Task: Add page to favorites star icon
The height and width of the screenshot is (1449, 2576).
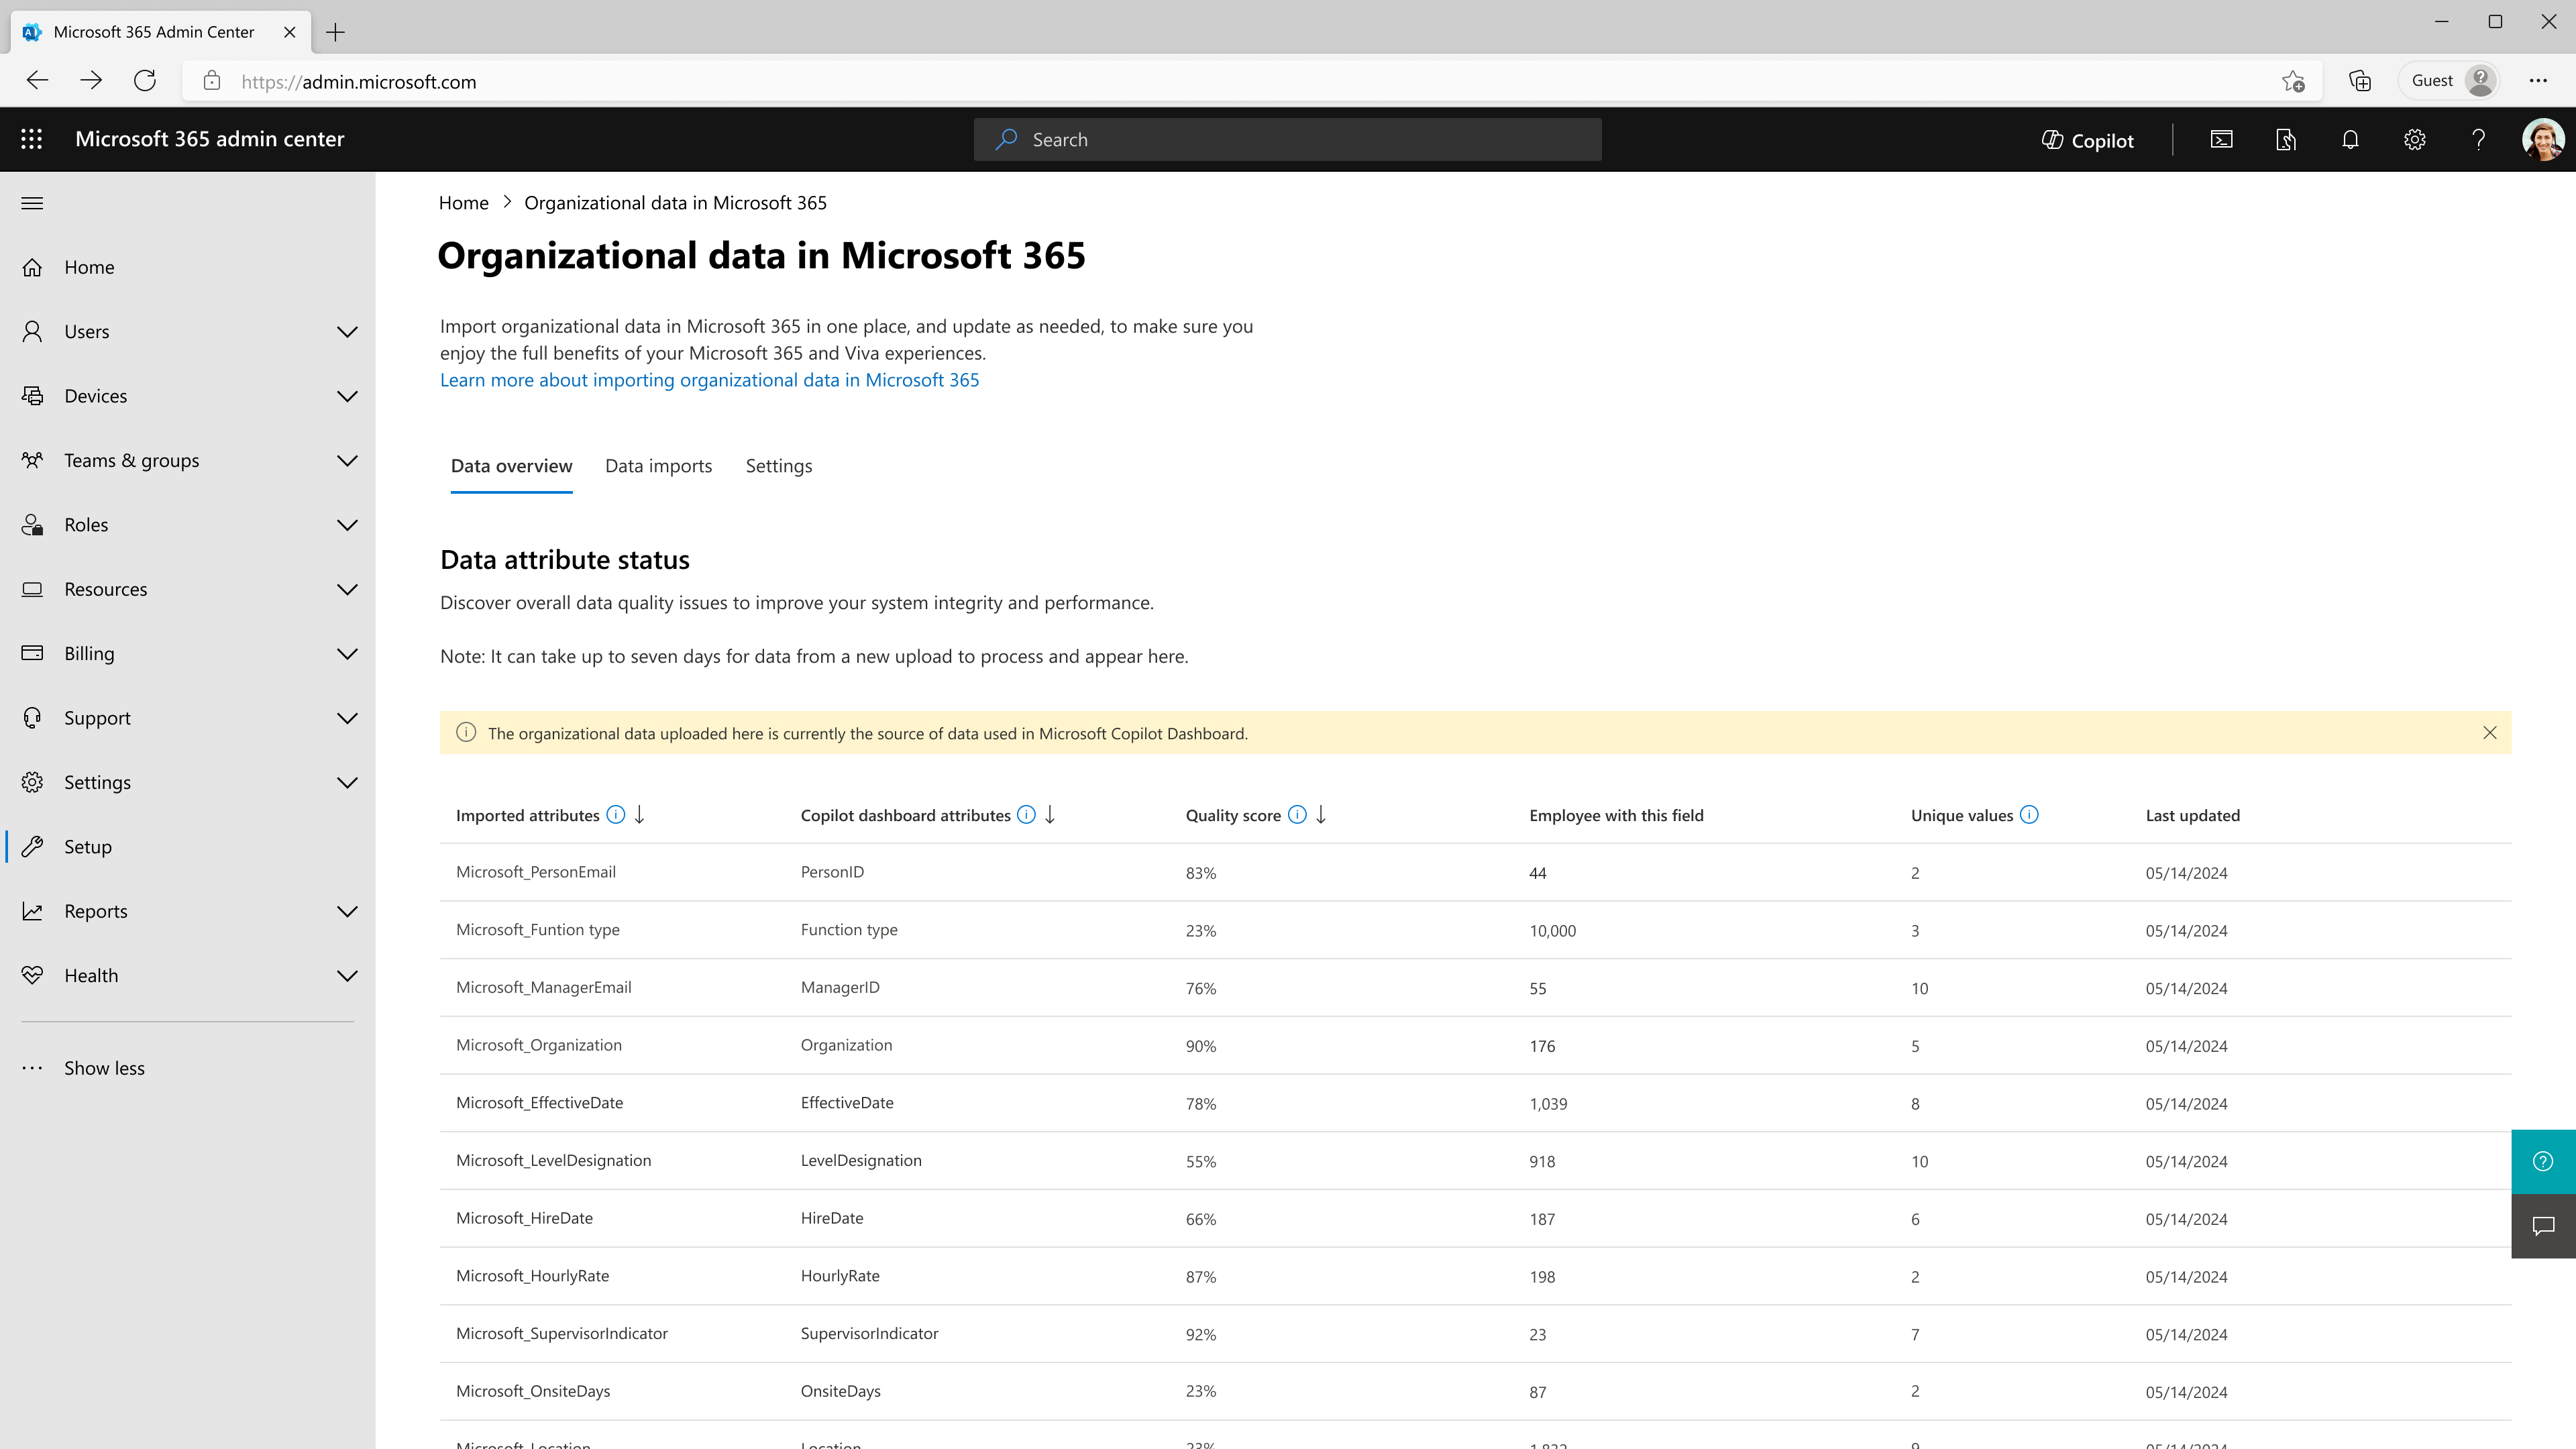Action: (x=2293, y=81)
